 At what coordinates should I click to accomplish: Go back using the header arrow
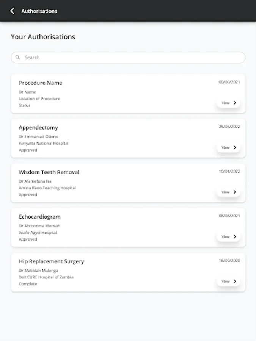pos(12,11)
